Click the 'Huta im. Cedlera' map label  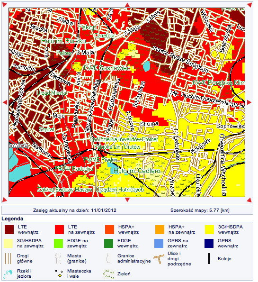point(137,171)
